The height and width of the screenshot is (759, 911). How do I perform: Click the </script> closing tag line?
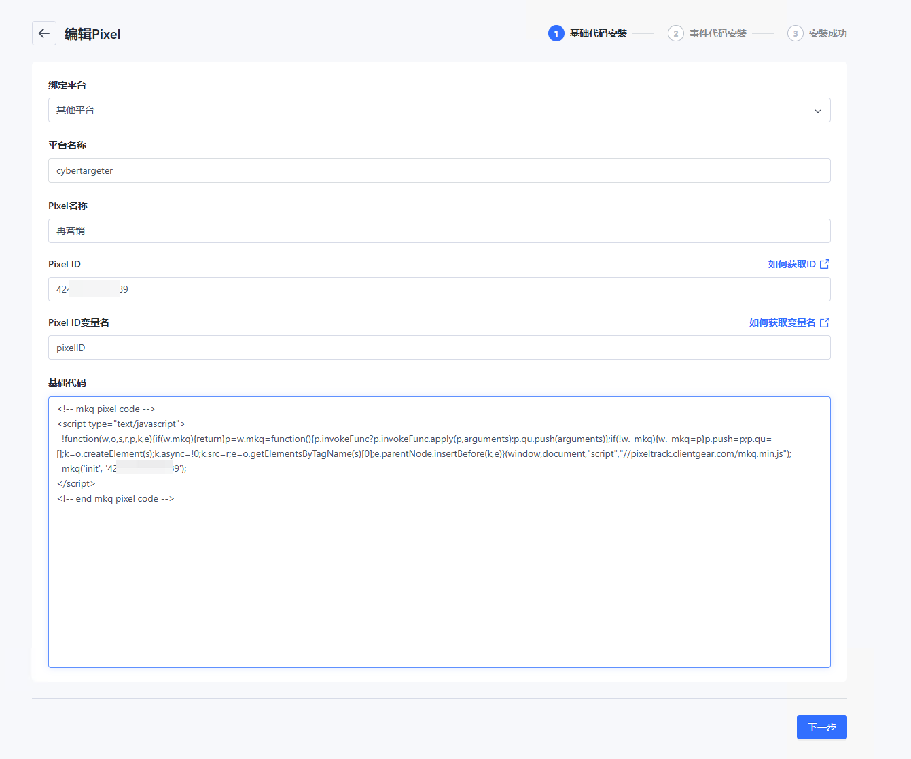point(76,483)
